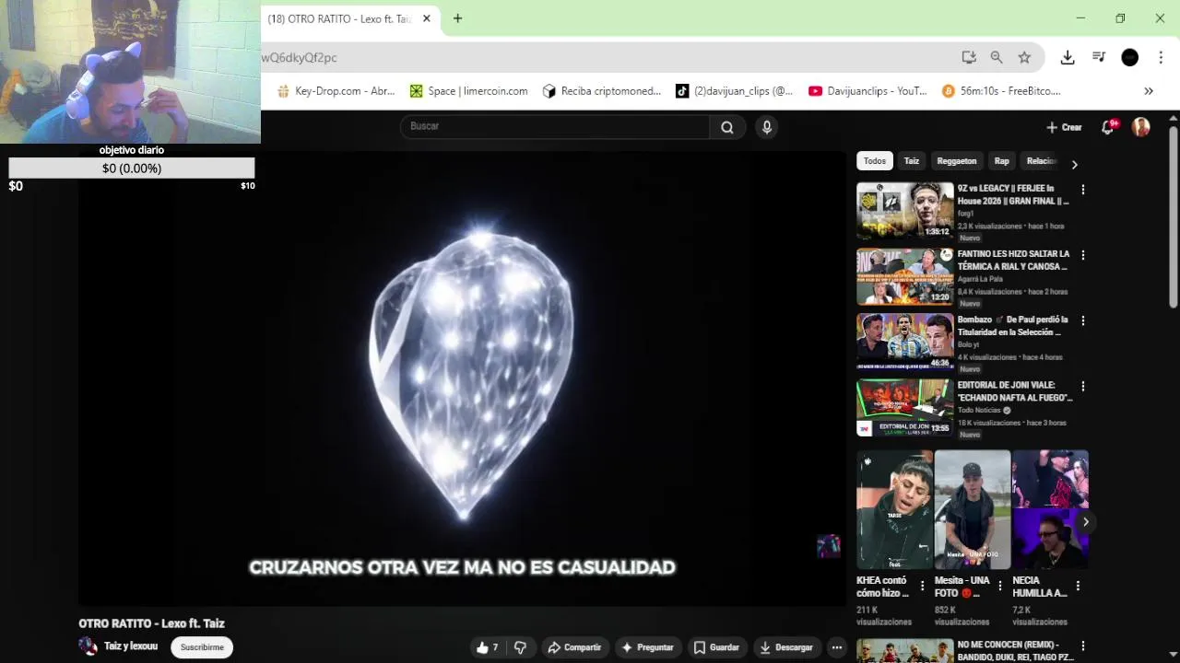Show more bookmarks with double chevron
Screen dimensions: 1180x663
coord(1149,91)
